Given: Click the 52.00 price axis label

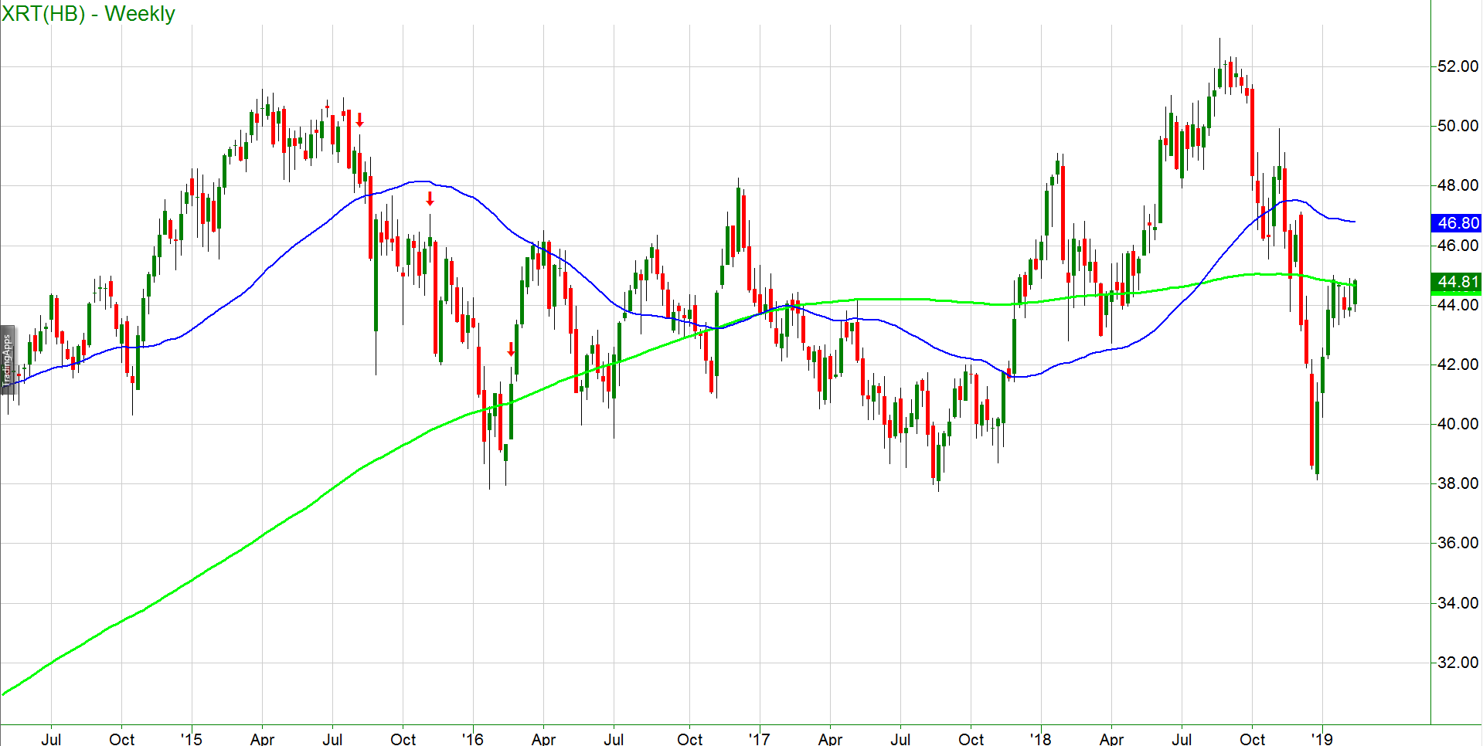Looking at the screenshot, I should click(x=1457, y=66).
